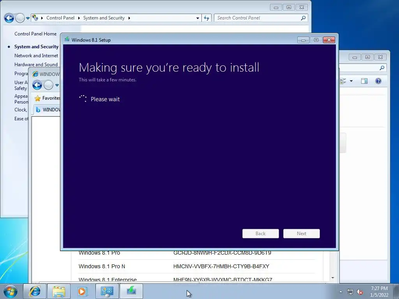Image resolution: width=399 pixels, height=299 pixels.
Task: Open recent pages dropdown in Control Panel
Action: 28,18
